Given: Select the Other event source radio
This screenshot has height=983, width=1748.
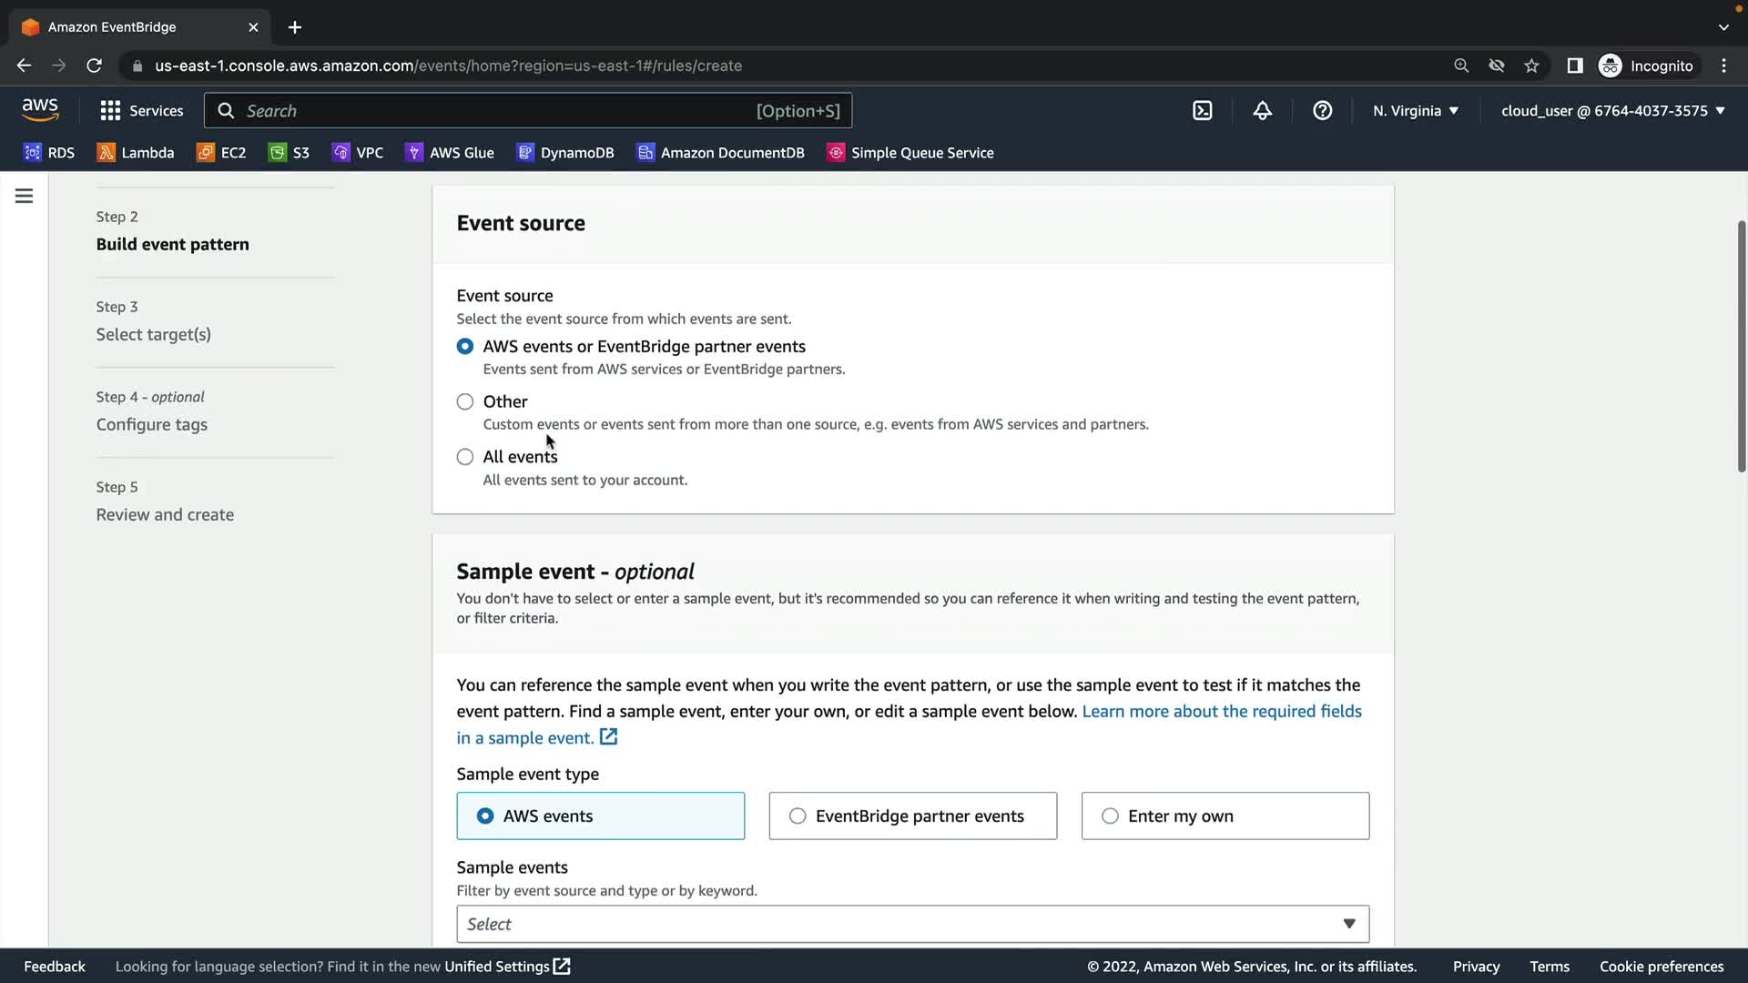Looking at the screenshot, I should pyautogui.click(x=465, y=401).
